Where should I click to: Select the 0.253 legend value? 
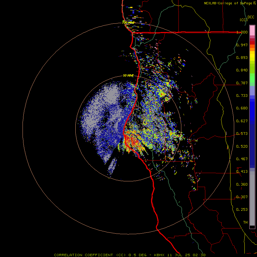click(x=242, y=210)
